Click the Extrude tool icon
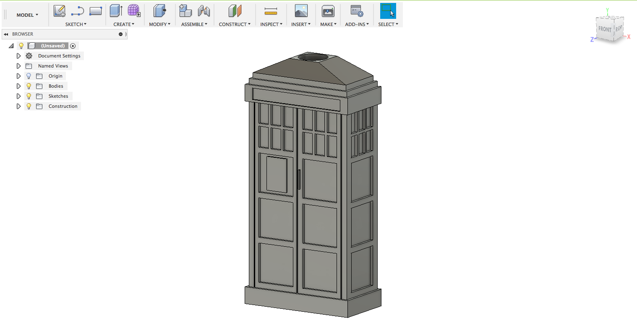 coord(116,11)
